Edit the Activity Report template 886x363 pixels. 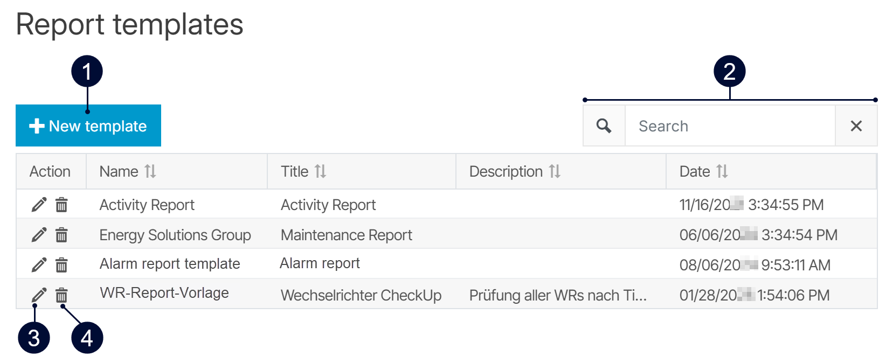[39, 205]
